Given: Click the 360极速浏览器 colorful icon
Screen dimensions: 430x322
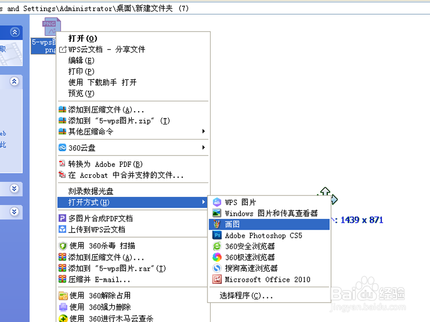Looking at the screenshot, I should (217, 257).
